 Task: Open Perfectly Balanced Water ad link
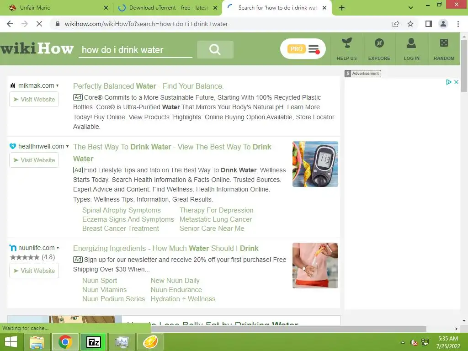[149, 86]
